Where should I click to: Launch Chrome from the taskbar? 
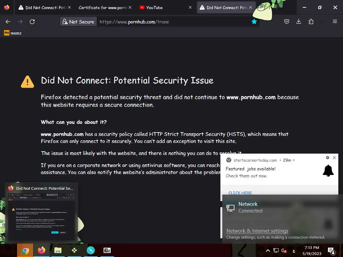pyautogui.click(x=25, y=250)
